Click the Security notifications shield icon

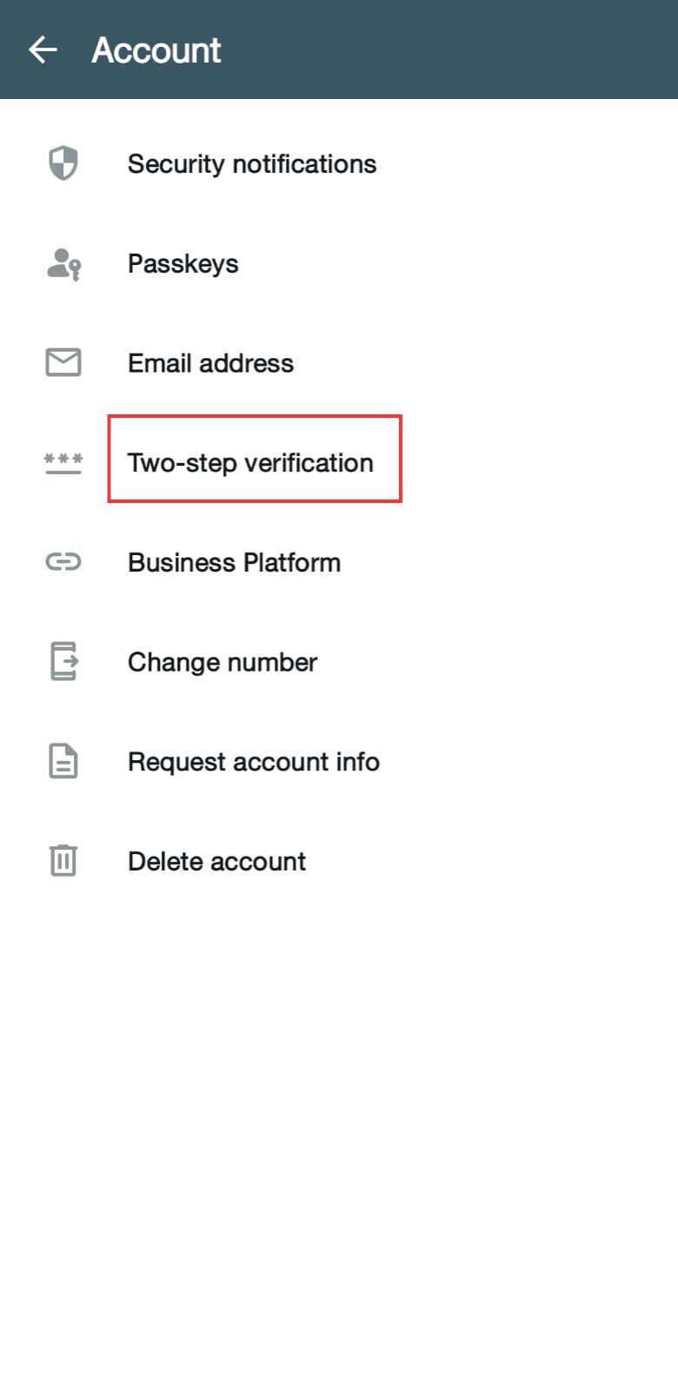(63, 163)
